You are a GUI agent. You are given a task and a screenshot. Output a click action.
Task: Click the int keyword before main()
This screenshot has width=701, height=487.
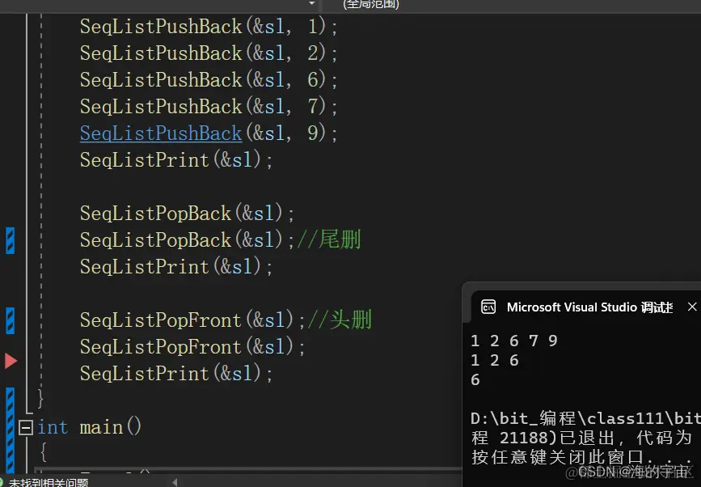click(x=53, y=427)
